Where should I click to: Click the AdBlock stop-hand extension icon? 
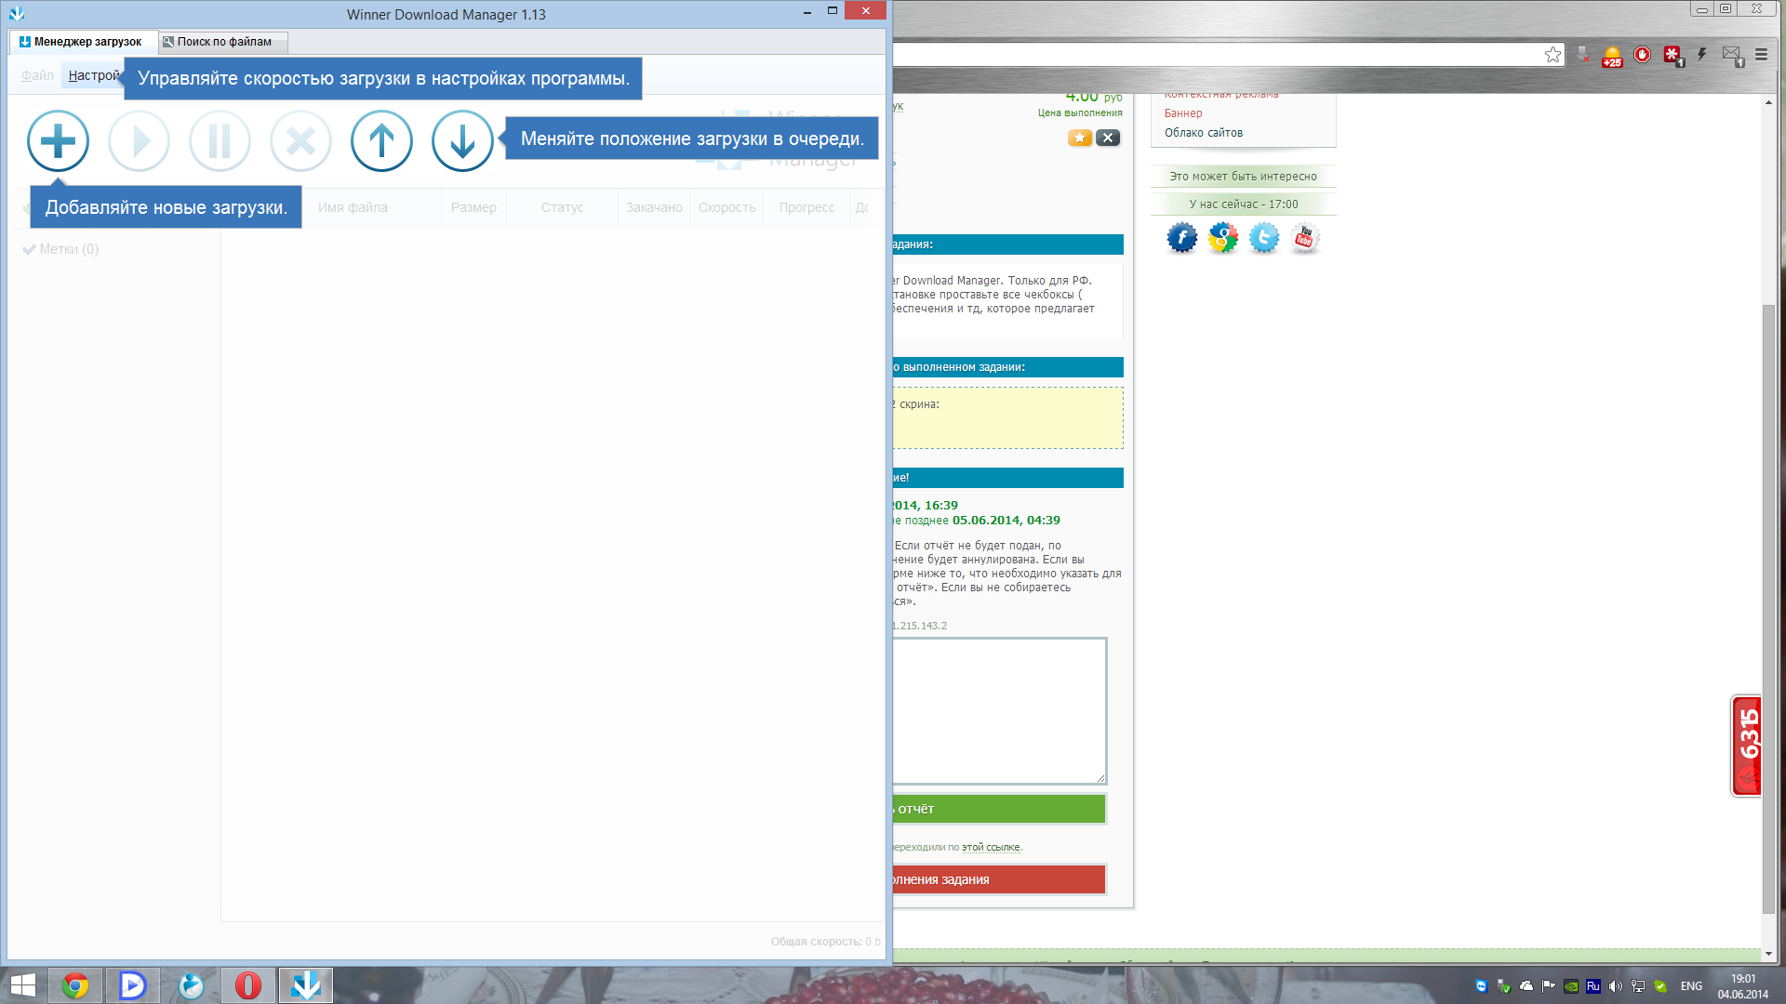[1643, 55]
